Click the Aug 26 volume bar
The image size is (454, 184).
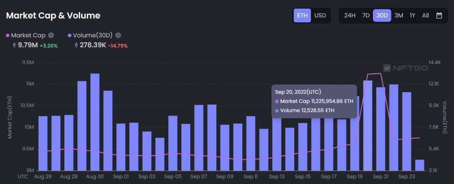click(x=43, y=143)
